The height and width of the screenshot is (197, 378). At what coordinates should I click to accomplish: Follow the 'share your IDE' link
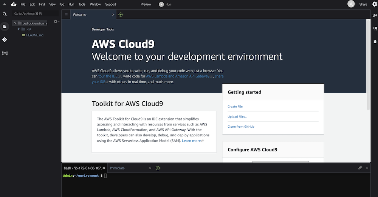pyautogui.click(x=158, y=79)
